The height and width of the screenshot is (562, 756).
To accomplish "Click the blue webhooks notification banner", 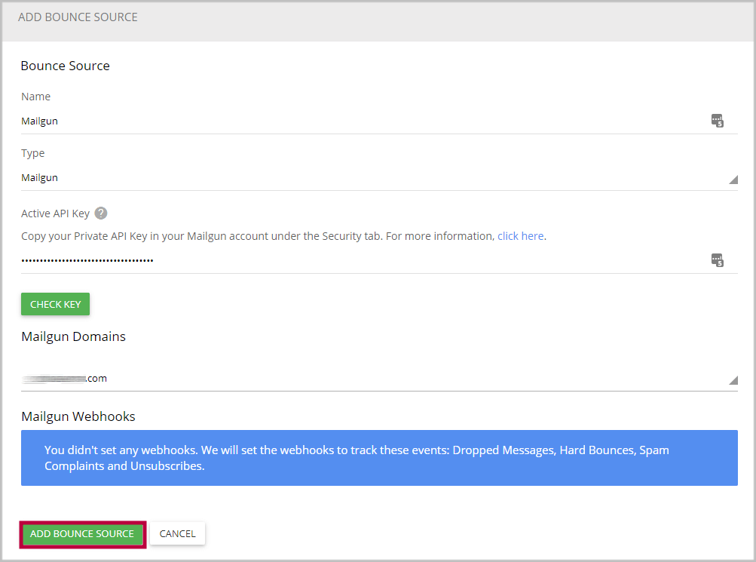I will click(x=378, y=457).
